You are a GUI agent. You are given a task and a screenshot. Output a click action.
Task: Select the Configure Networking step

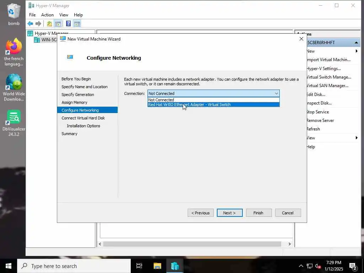tap(87, 110)
